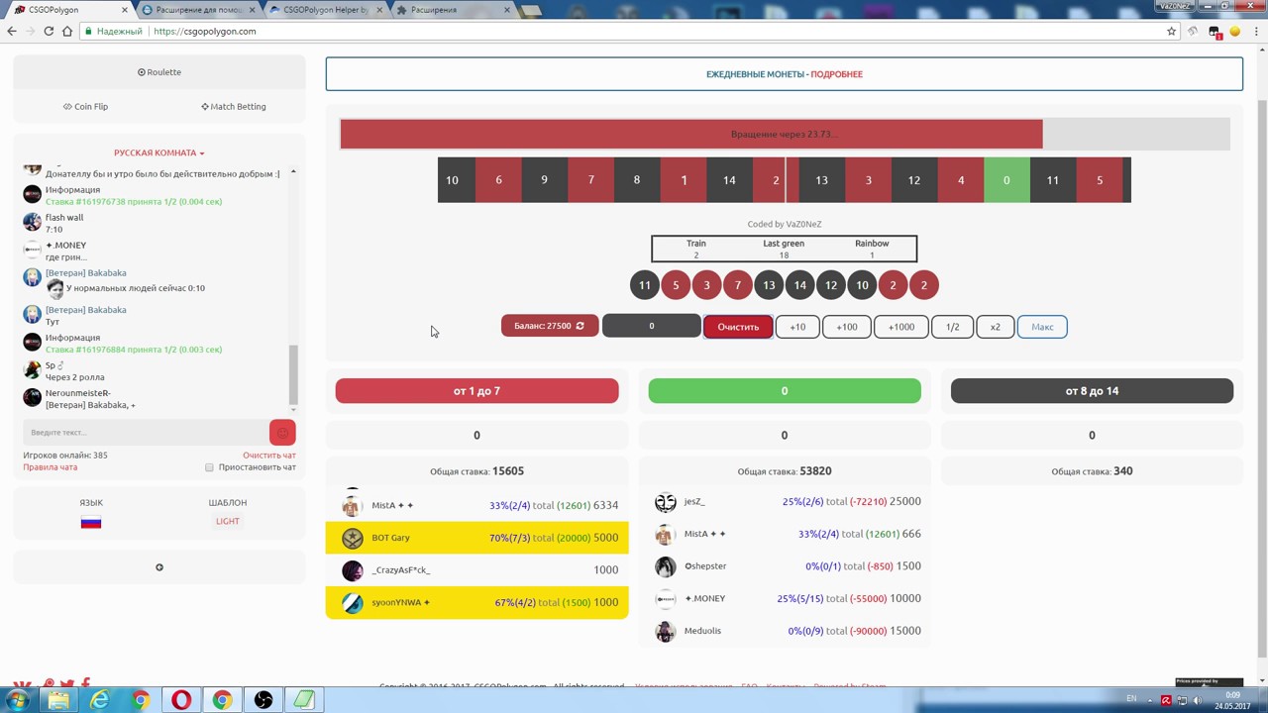Open the green notepad app on taskbar
Screen dimensions: 1268x713
pyautogui.click(x=303, y=700)
